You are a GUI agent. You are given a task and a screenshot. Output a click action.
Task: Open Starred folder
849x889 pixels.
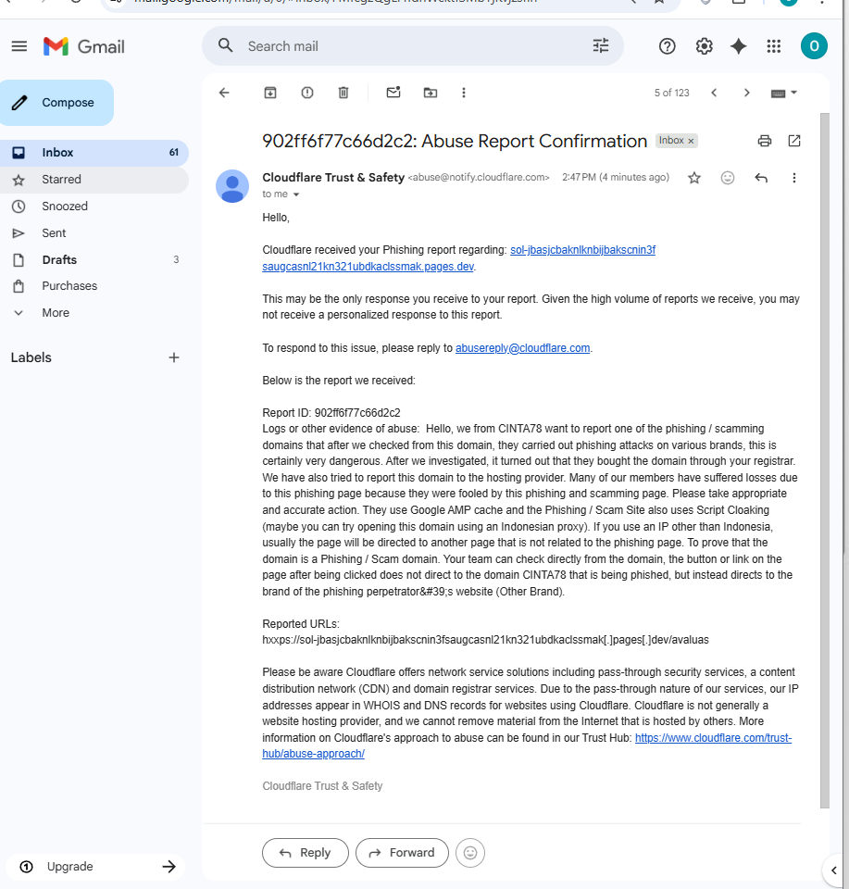pos(94,180)
